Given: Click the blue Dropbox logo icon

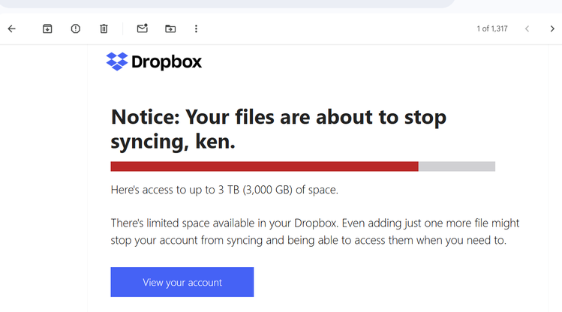Looking at the screenshot, I should (117, 61).
